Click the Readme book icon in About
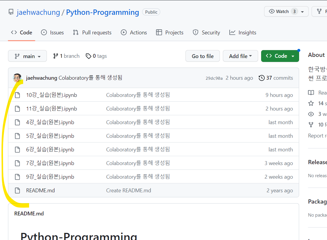 [x=311, y=93]
